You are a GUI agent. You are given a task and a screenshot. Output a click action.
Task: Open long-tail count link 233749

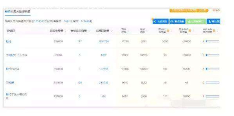(x=104, y=83)
